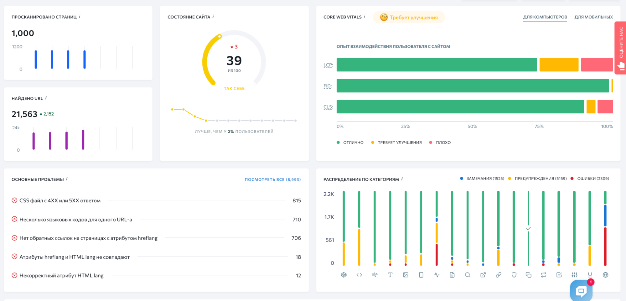Click the FID metric label
This screenshot has height=301, width=626.
point(327,86)
